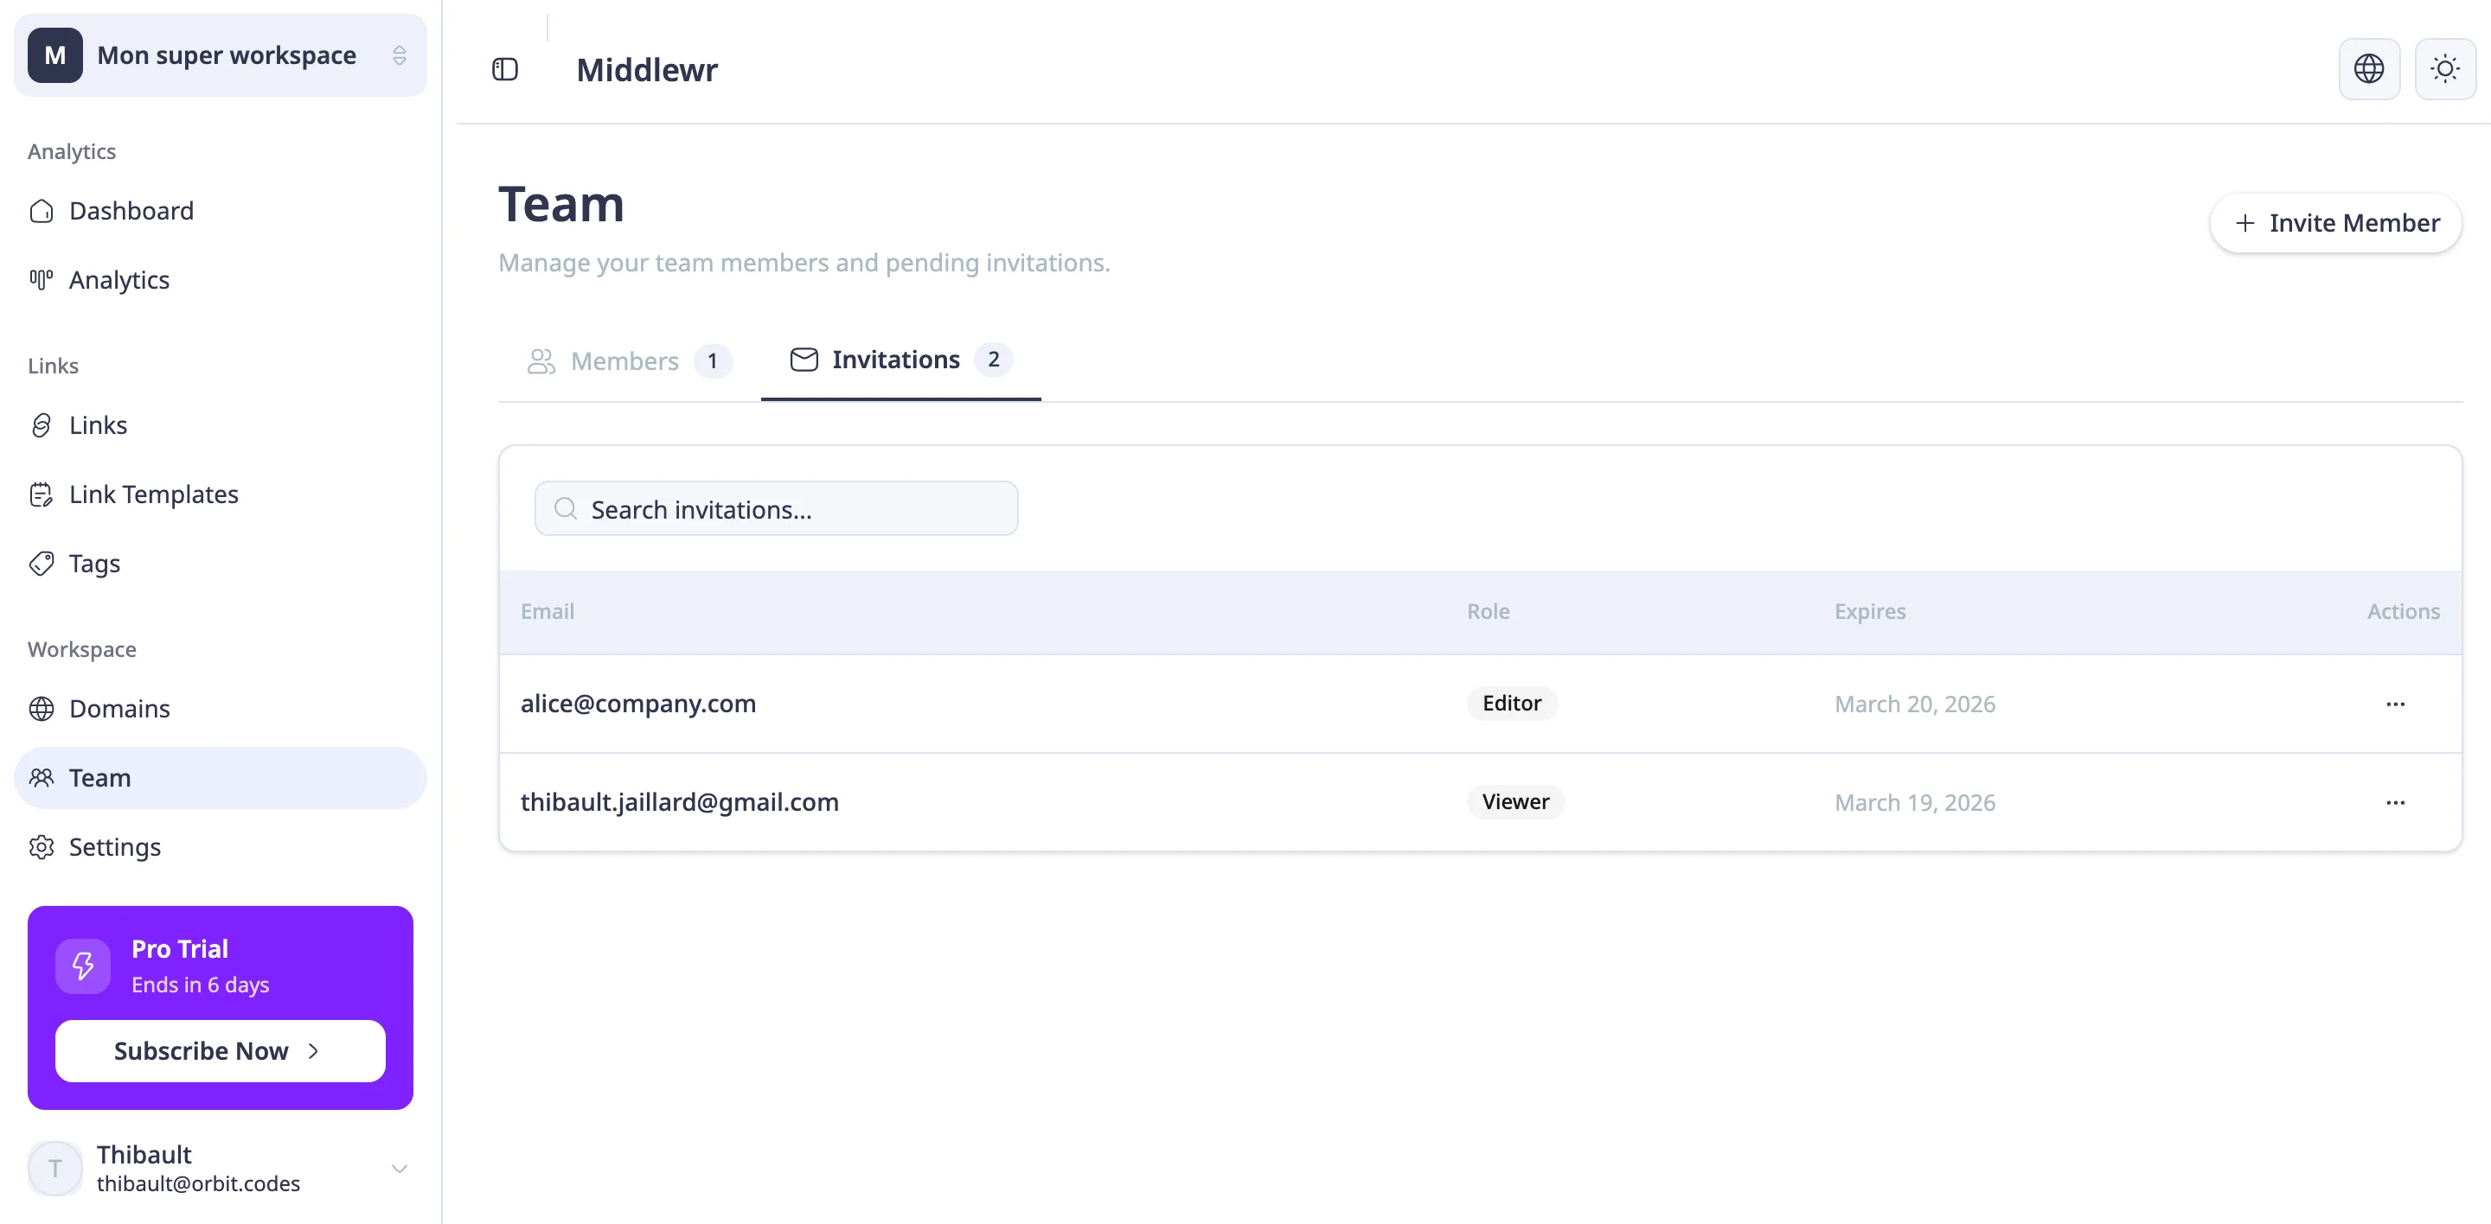This screenshot has height=1224, width=2491.
Task: Select the Invitations tab
Action: (900, 360)
